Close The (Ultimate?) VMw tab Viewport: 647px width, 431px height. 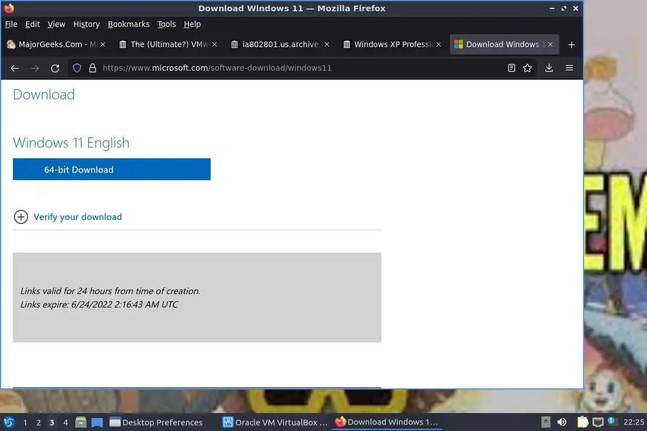pyautogui.click(x=215, y=44)
